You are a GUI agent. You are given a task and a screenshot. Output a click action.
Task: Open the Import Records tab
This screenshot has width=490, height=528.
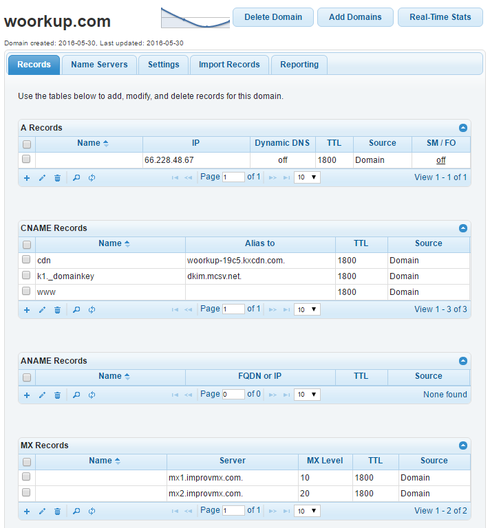[x=229, y=65]
